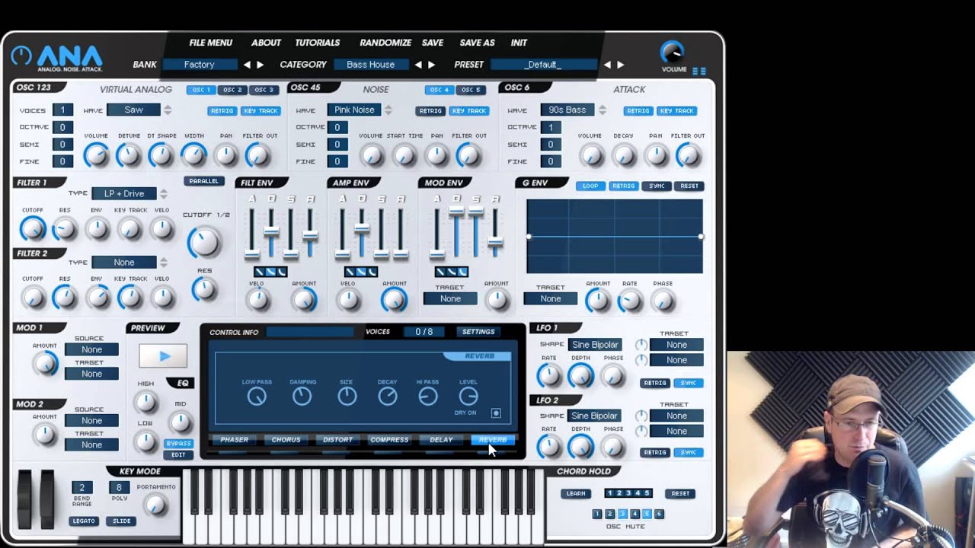
Task: Open the Pink Noise wave dropdown
Action: pyautogui.click(x=355, y=110)
